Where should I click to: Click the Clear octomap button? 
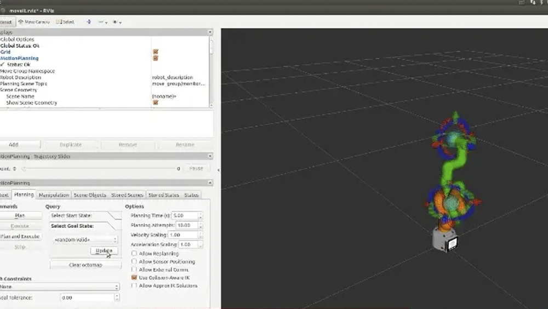click(85, 265)
